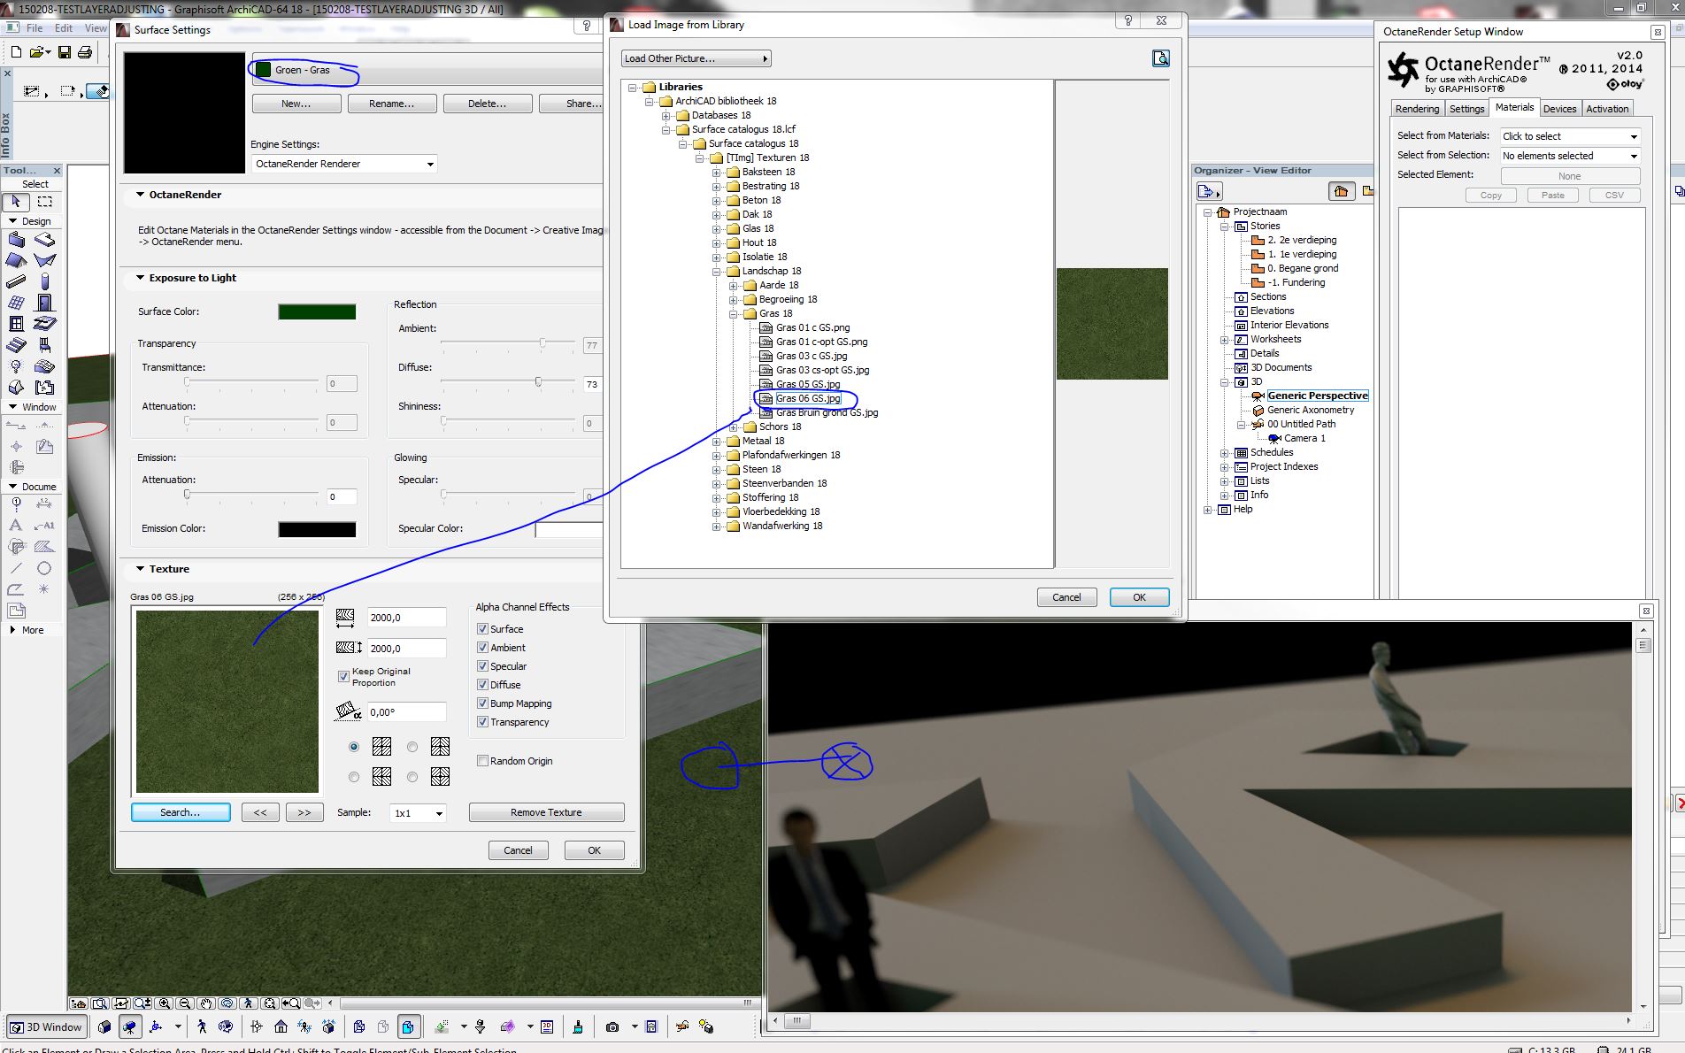Open the Sample 1x1 dropdown
This screenshot has width=1685, height=1053.
point(417,813)
